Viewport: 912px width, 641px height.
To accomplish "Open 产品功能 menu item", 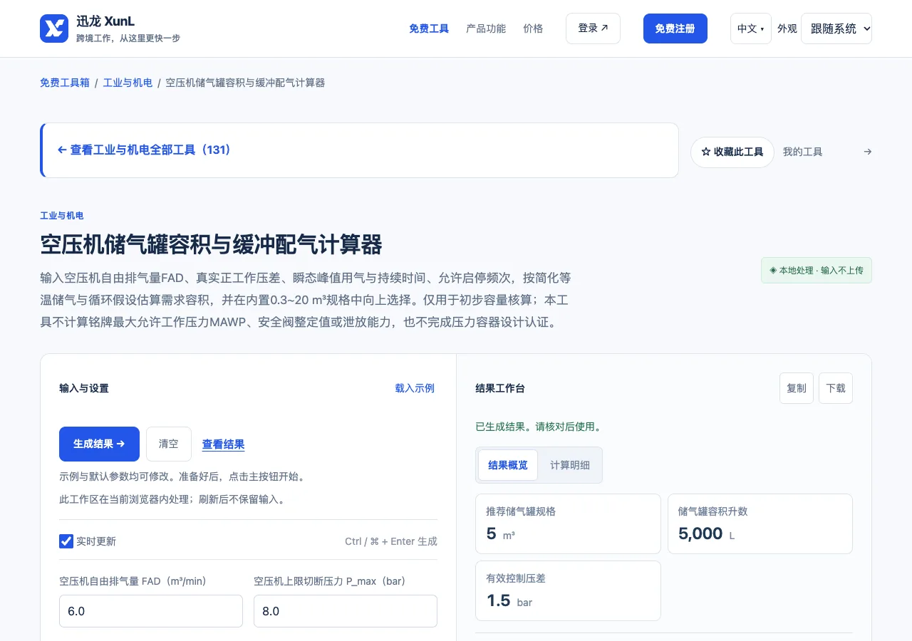I will pos(486,28).
